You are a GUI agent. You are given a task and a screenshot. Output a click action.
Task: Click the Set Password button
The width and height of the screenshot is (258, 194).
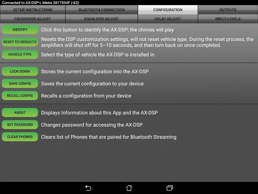point(20,125)
